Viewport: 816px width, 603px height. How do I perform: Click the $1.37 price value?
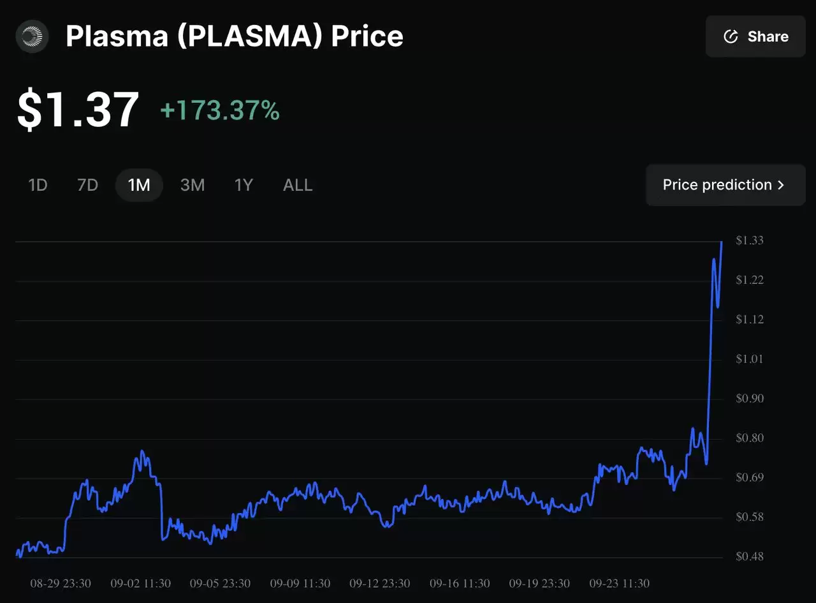coord(78,107)
